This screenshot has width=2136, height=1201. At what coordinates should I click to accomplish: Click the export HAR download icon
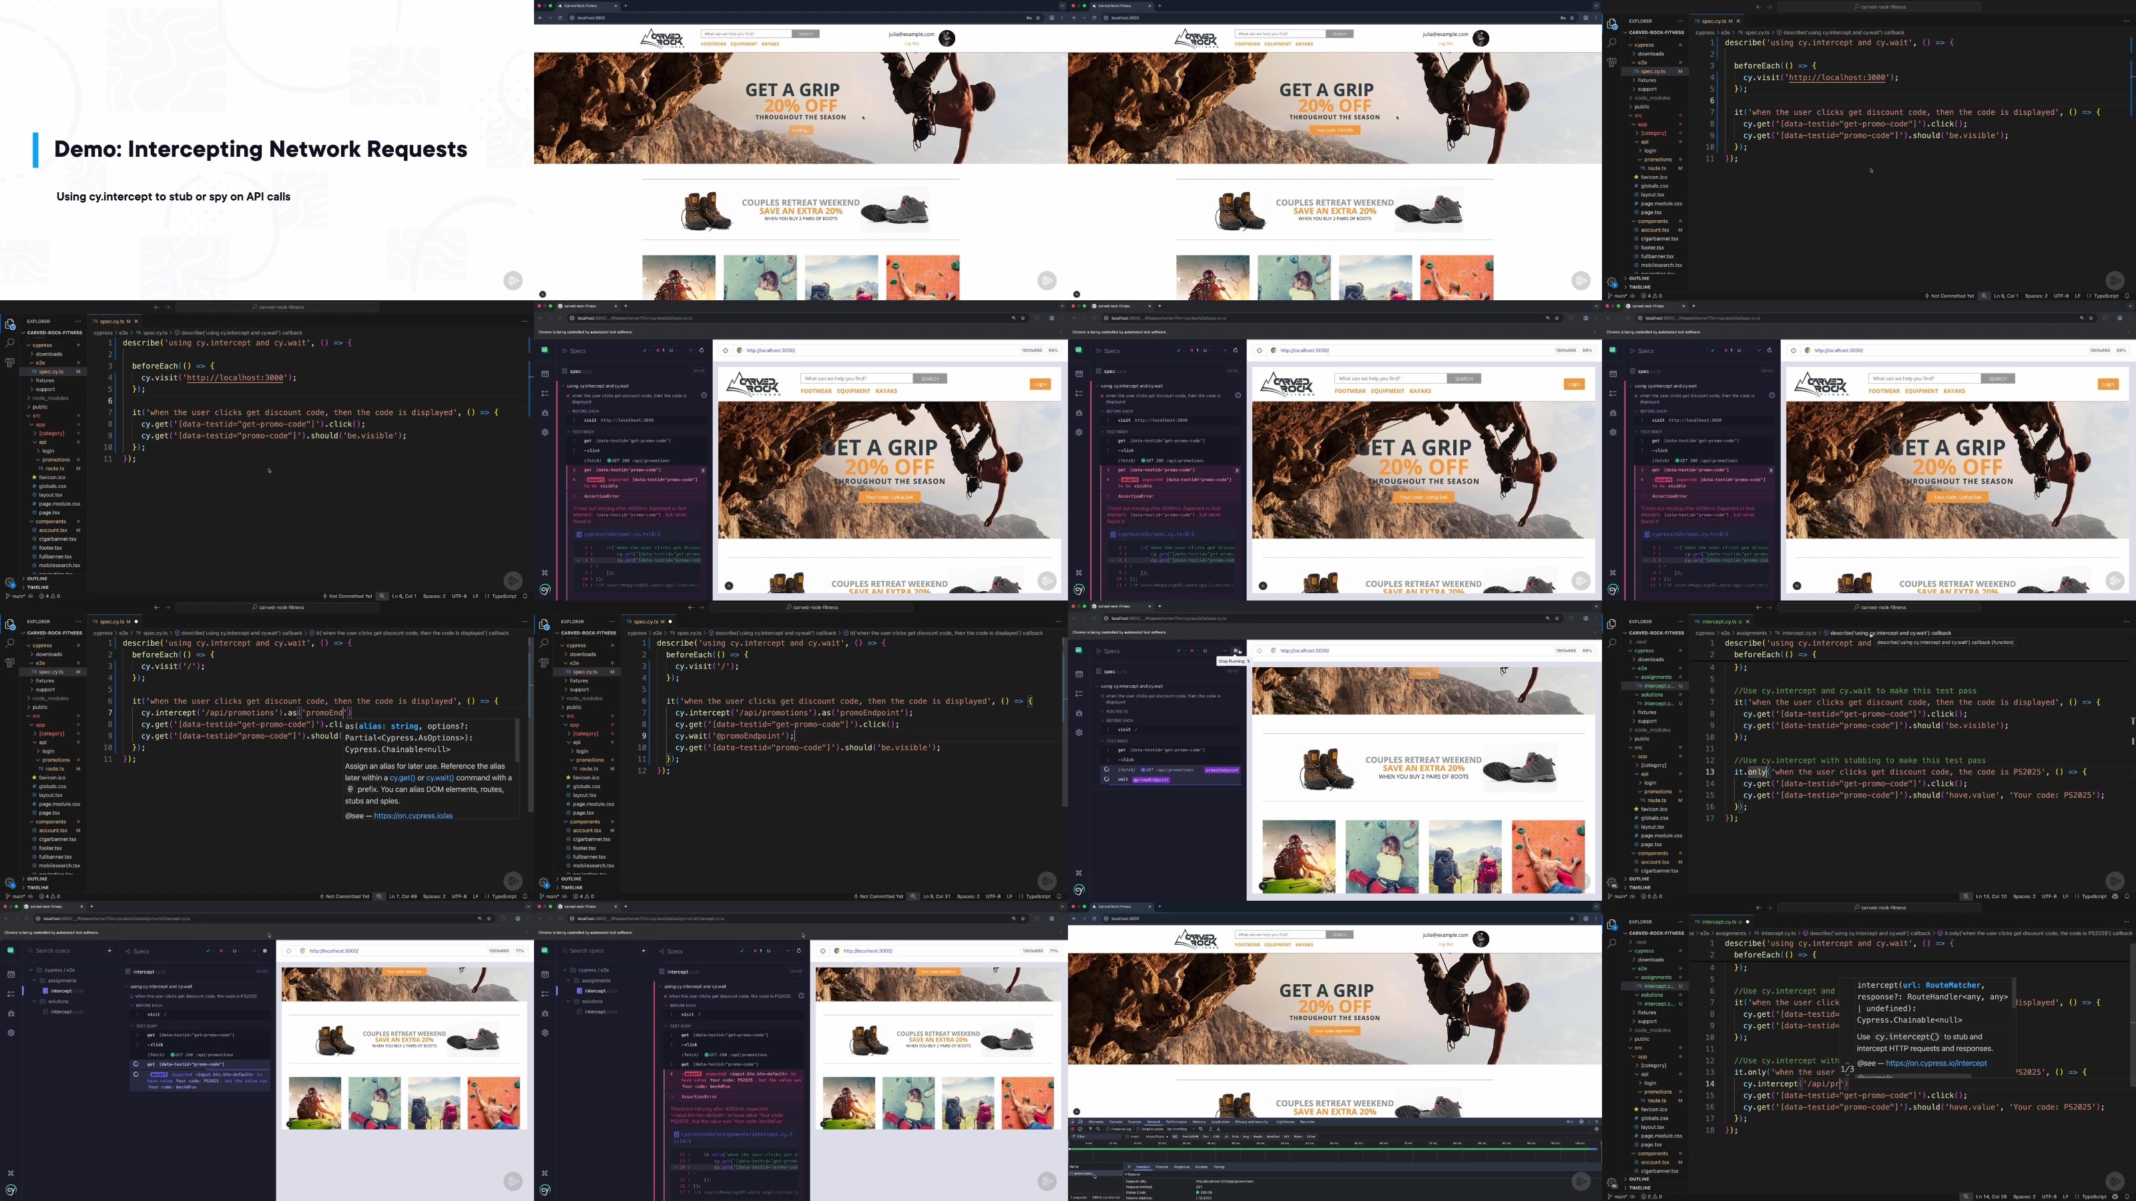(x=1219, y=1129)
